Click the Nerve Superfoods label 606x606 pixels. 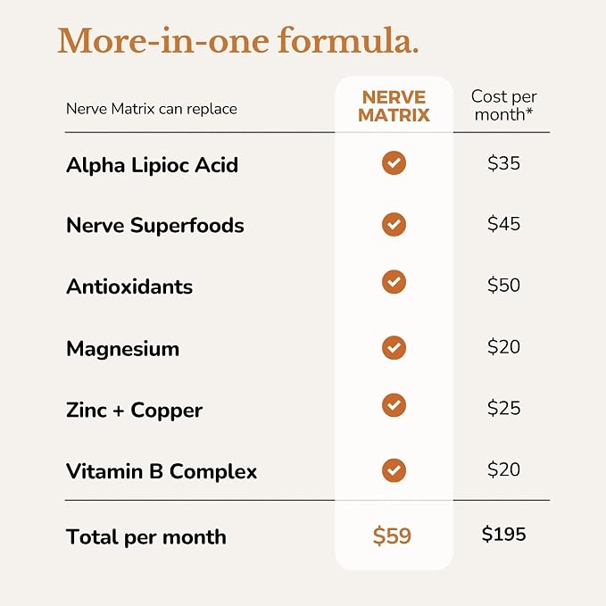155,225
